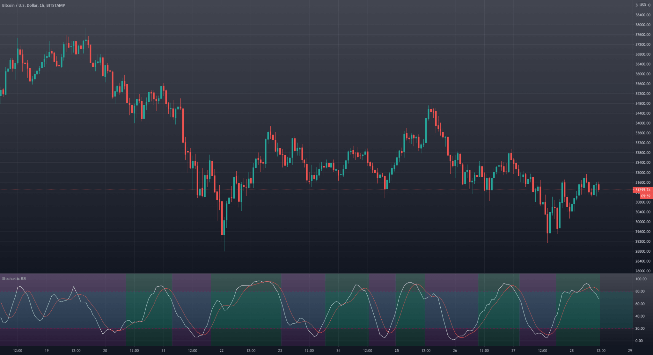
Task: Click the 38400.00 price axis label
Action: 642,15
